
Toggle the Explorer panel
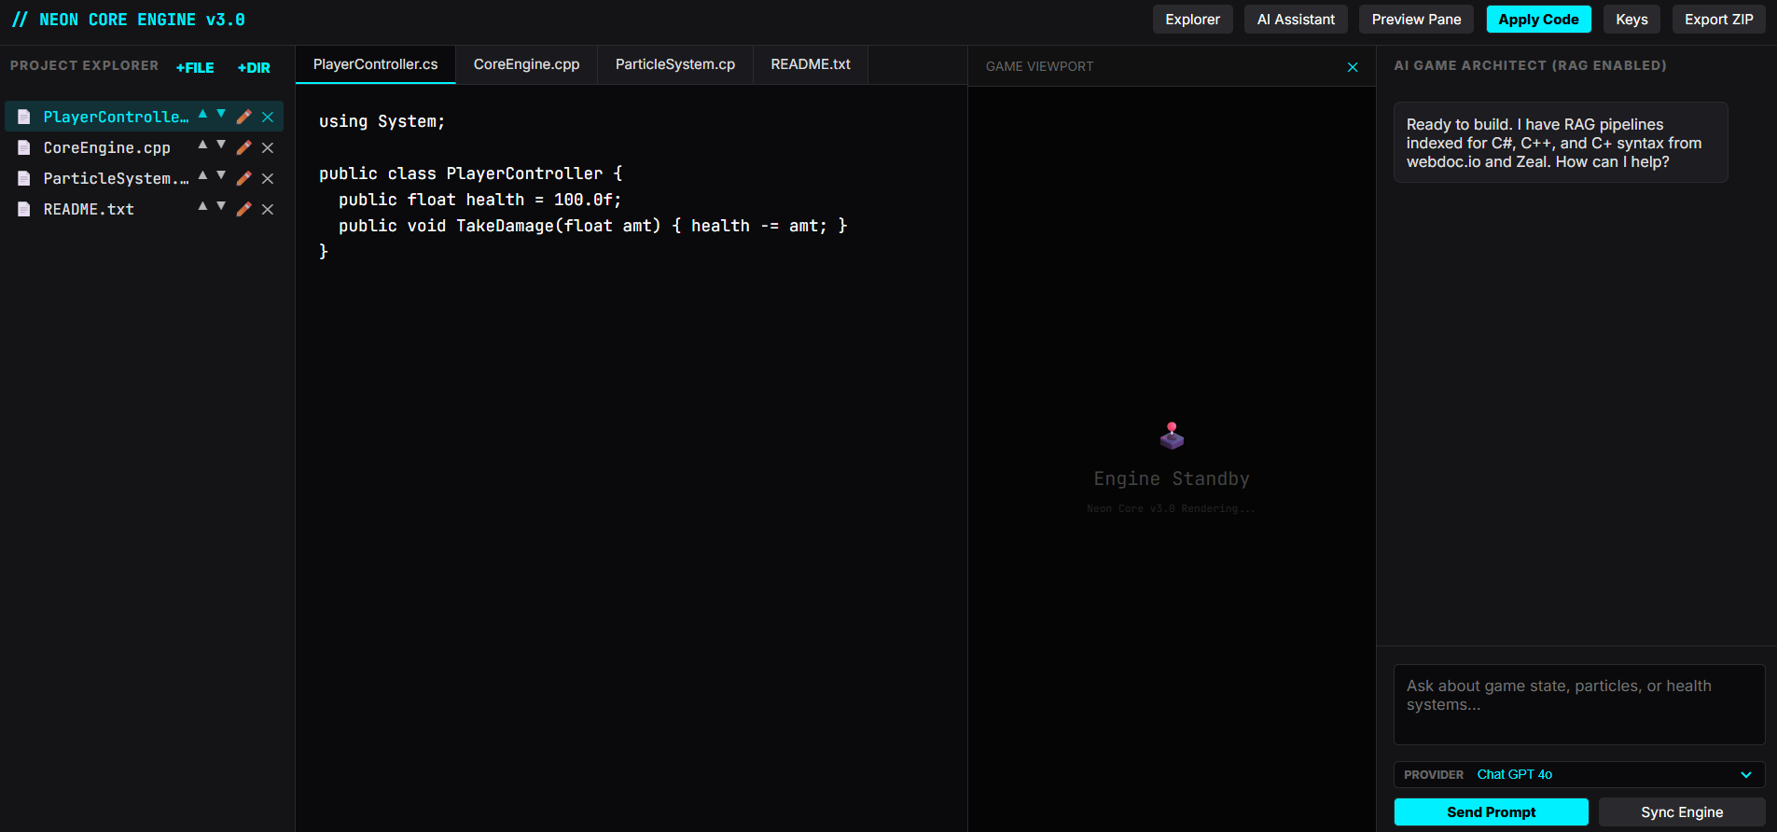click(1192, 20)
